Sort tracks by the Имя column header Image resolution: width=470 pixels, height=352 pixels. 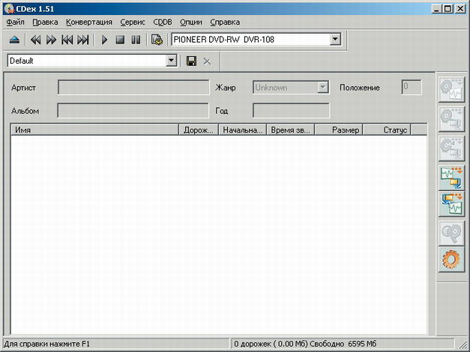pyautogui.click(x=95, y=130)
